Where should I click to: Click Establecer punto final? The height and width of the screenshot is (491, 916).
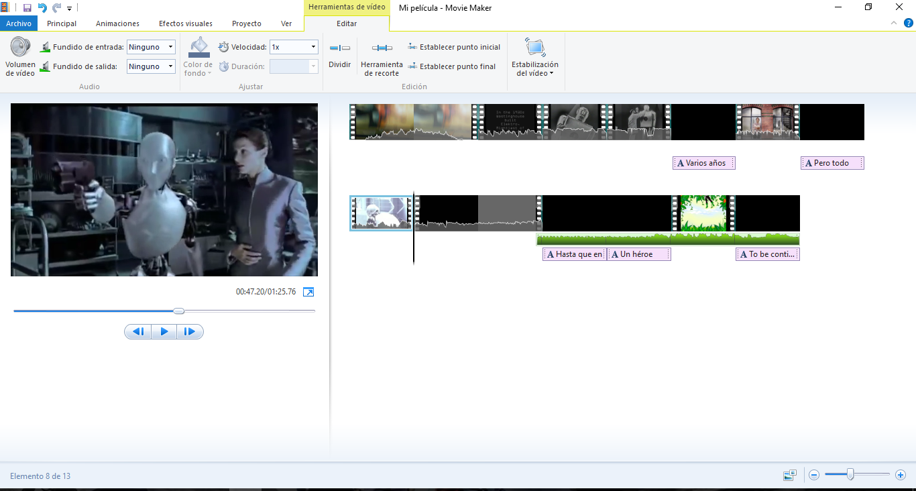452,66
